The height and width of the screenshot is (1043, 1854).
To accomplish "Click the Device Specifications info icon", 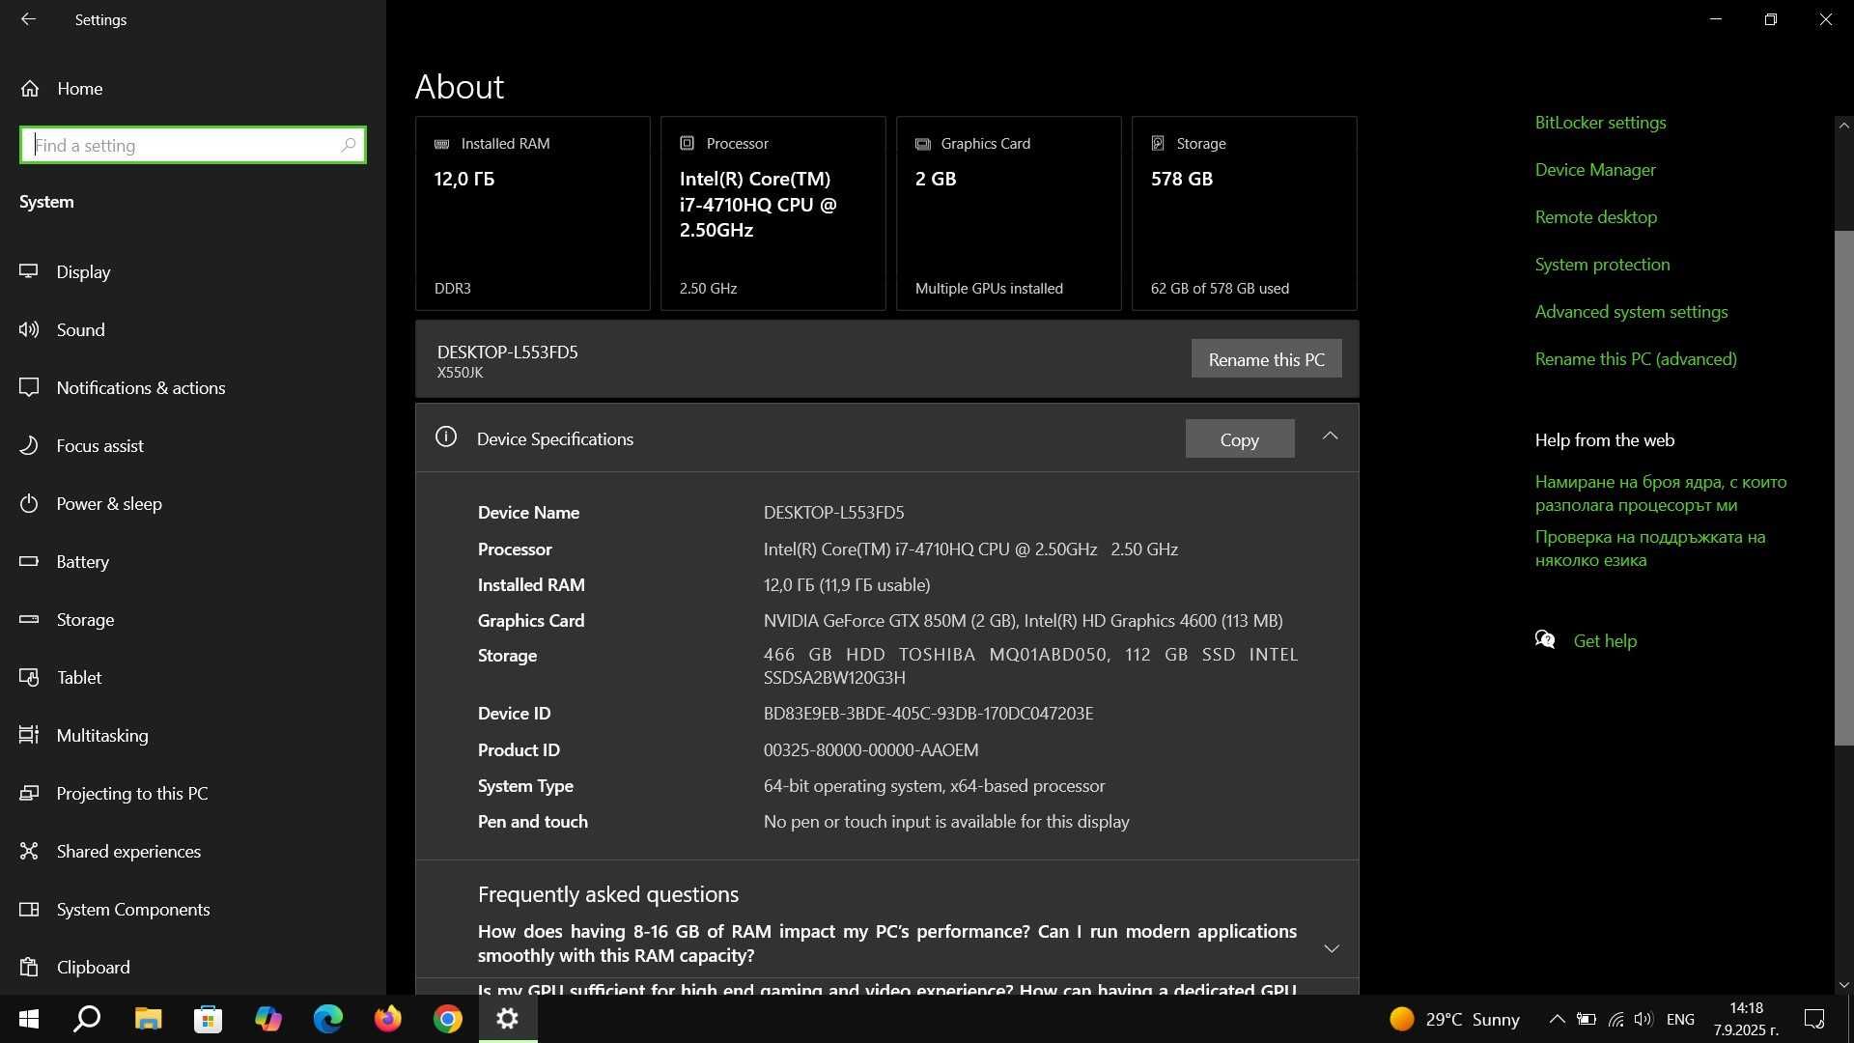I will coord(445,437).
